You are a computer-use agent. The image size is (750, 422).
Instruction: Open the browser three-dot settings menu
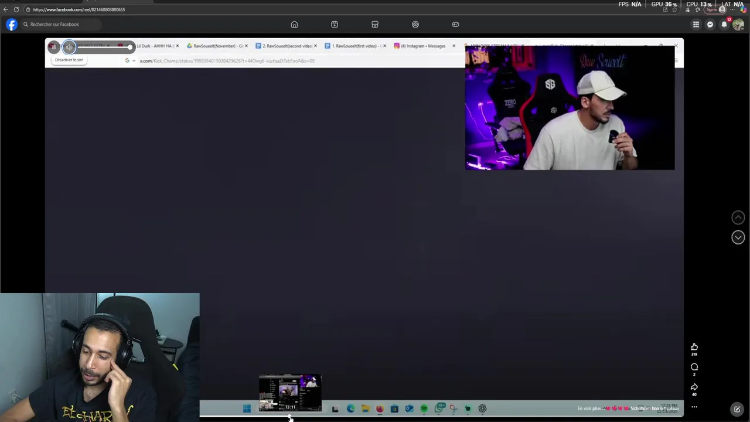[x=732, y=9]
